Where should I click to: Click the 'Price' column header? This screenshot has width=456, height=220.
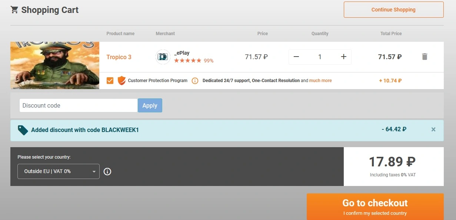pos(263,34)
